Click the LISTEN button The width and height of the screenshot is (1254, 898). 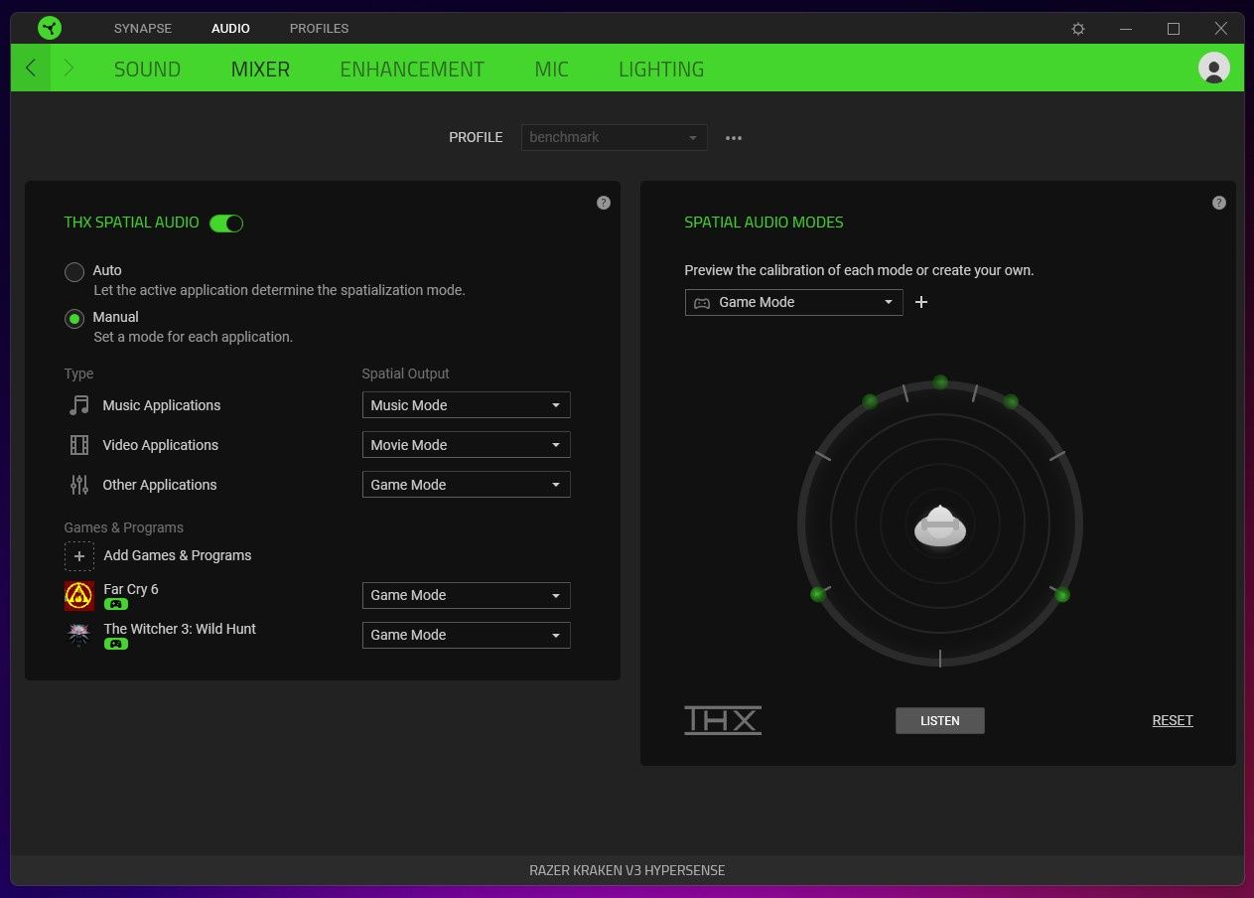tap(940, 720)
